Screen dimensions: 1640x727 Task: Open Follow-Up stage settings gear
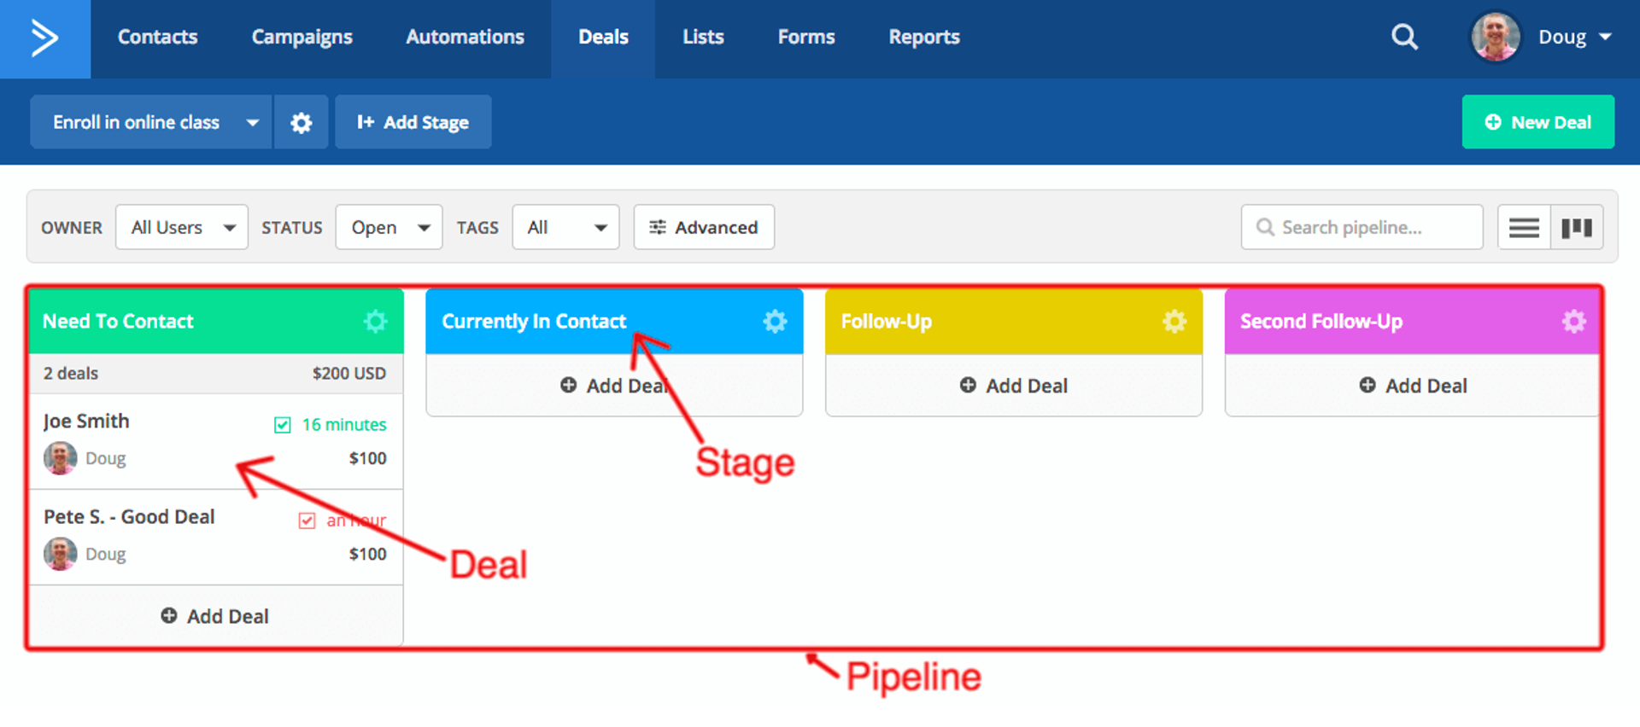(1174, 322)
